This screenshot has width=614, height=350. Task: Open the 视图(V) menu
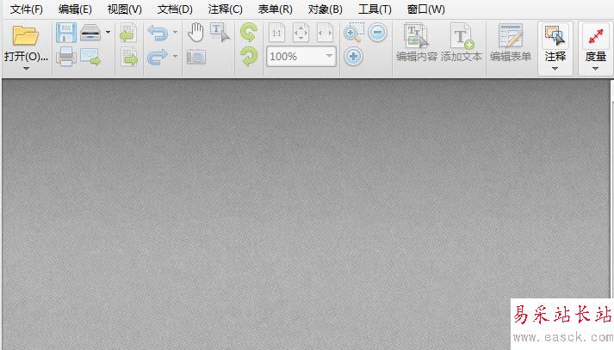pos(125,9)
